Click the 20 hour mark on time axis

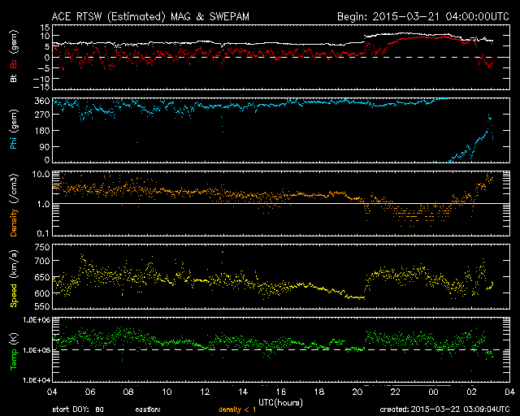[x=357, y=392]
